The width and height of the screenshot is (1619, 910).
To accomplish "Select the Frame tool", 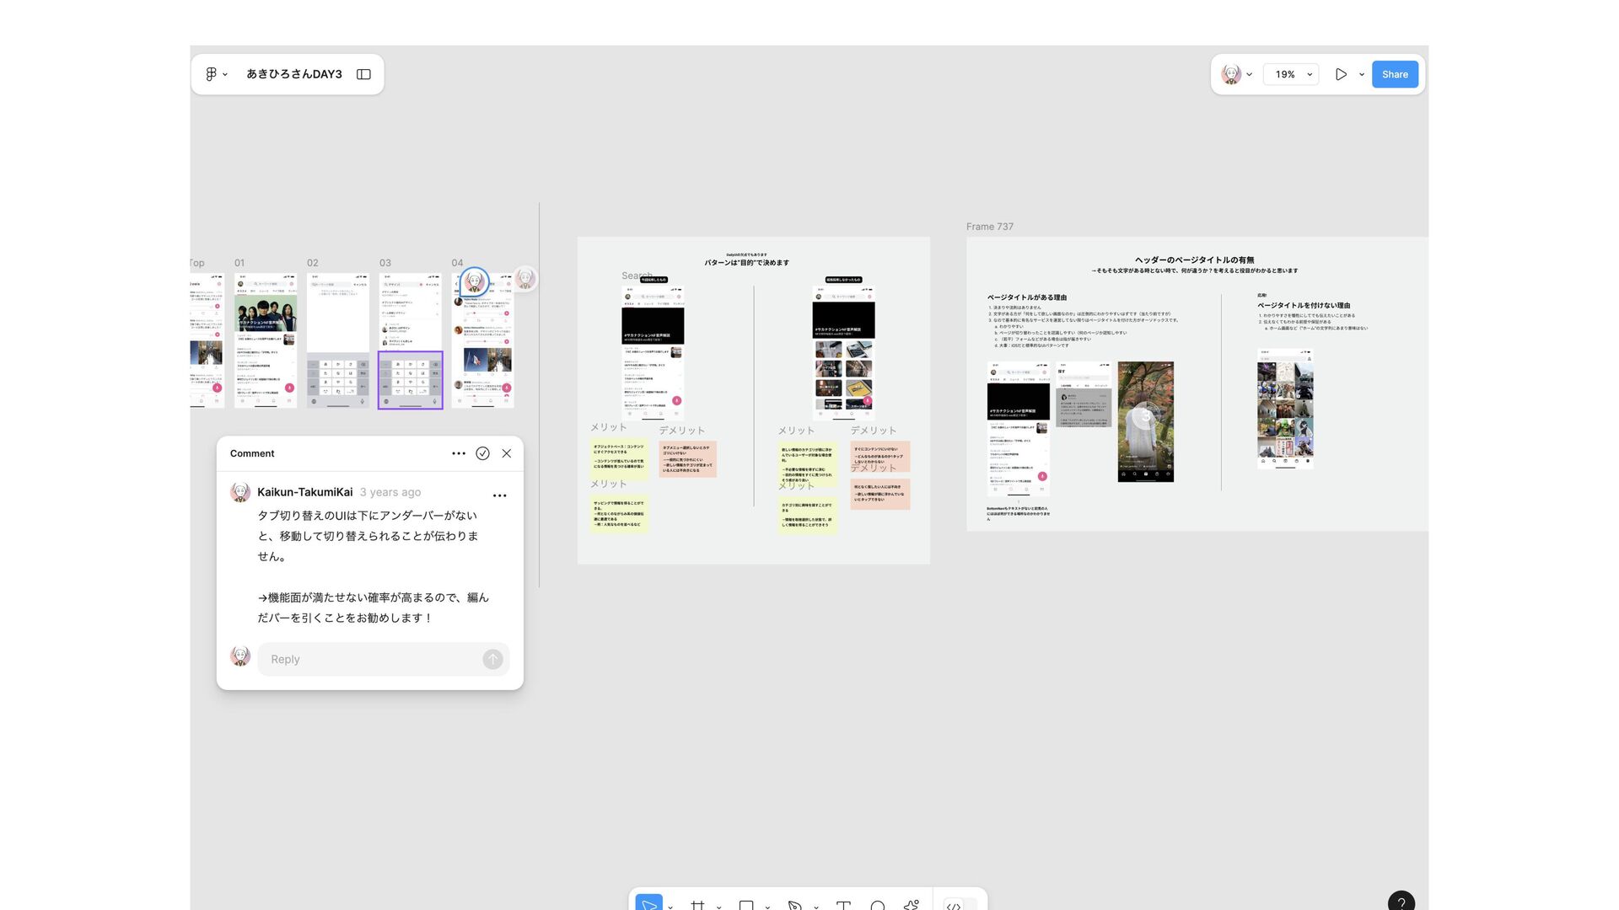I will coord(697,905).
